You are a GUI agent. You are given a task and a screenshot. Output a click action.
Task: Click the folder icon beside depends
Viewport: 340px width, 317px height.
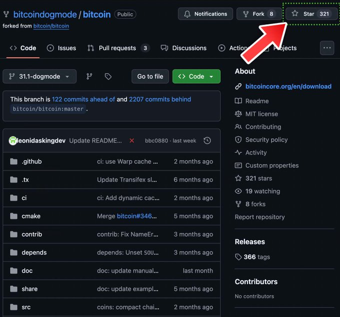point(13,252)
